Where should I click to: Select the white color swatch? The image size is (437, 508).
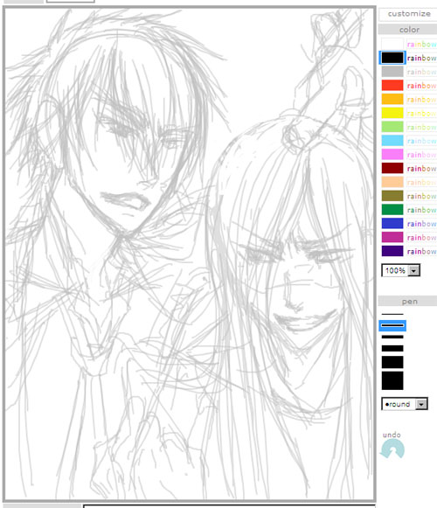(x=392, y=44)
